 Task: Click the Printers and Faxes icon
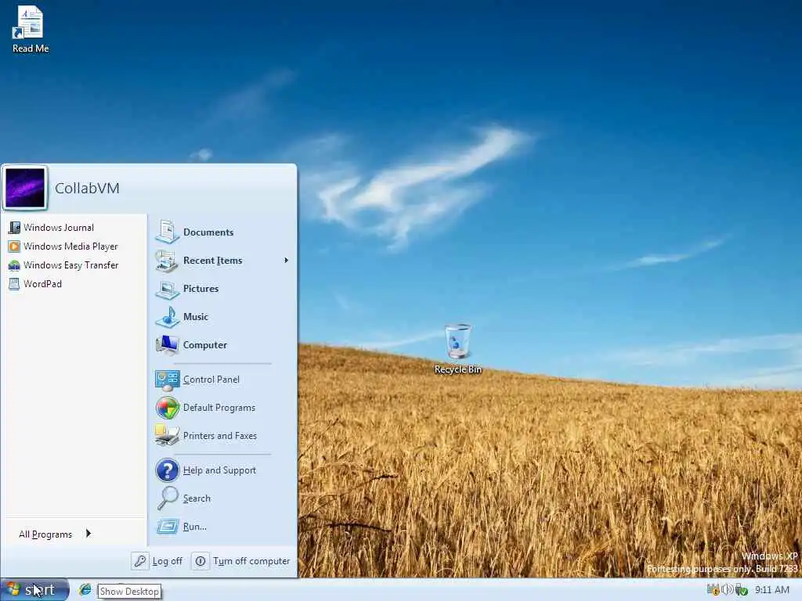pos(167,435)
